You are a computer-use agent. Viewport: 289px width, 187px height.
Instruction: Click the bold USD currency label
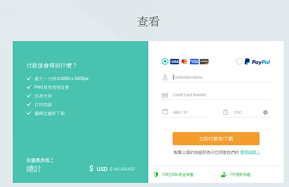(102, 169)
